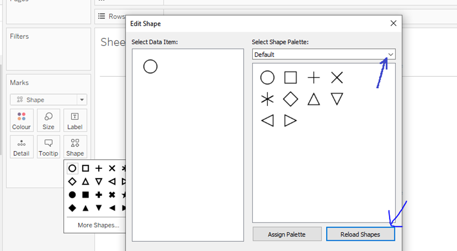Select the up triangle in the Default palette
The height and width of the screenshot is (251, 457).
tap(314, 100)
